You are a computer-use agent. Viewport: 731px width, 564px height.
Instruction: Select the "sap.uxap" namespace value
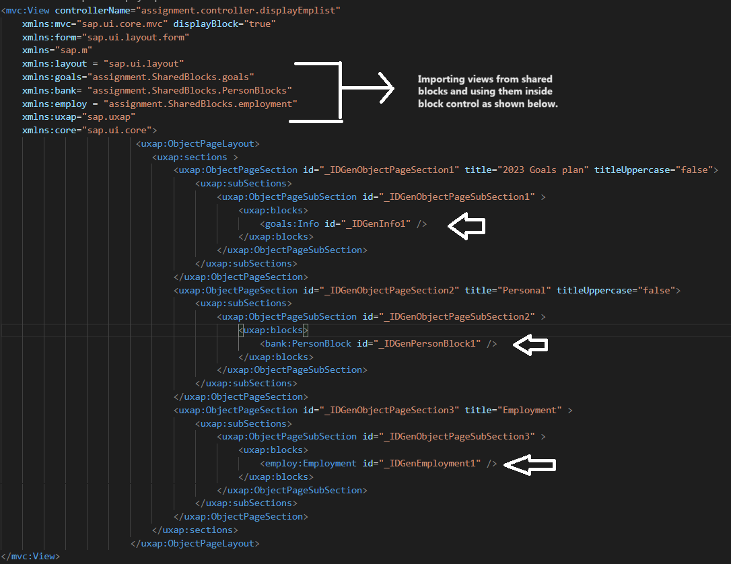click(x=108, y=117)
